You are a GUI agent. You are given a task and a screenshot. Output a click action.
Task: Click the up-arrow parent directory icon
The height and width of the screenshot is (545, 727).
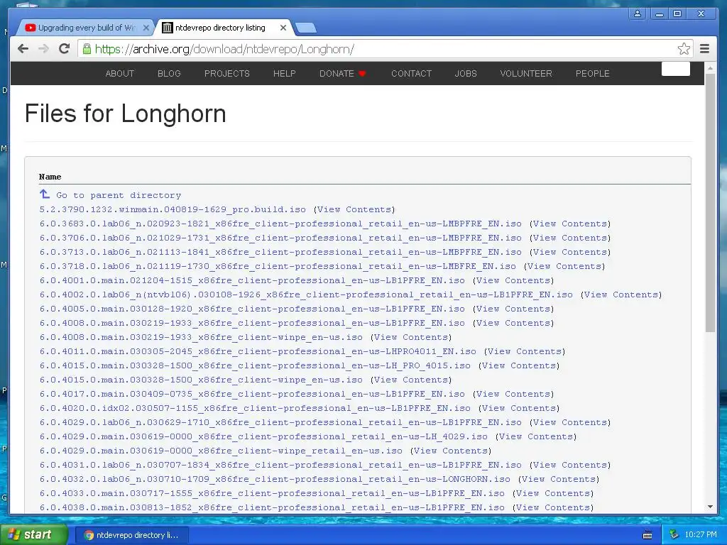click(x=45, y=194)
